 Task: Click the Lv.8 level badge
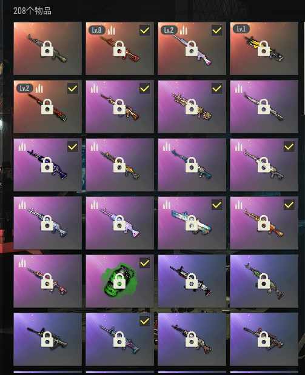tap(97, 30)
